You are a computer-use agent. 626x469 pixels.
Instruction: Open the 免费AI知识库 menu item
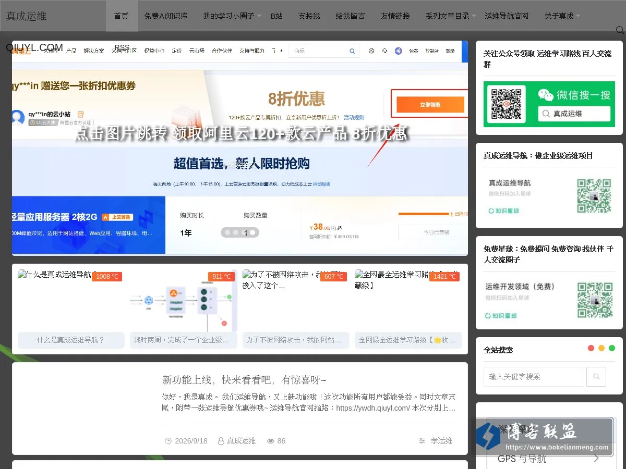[166, 16]
